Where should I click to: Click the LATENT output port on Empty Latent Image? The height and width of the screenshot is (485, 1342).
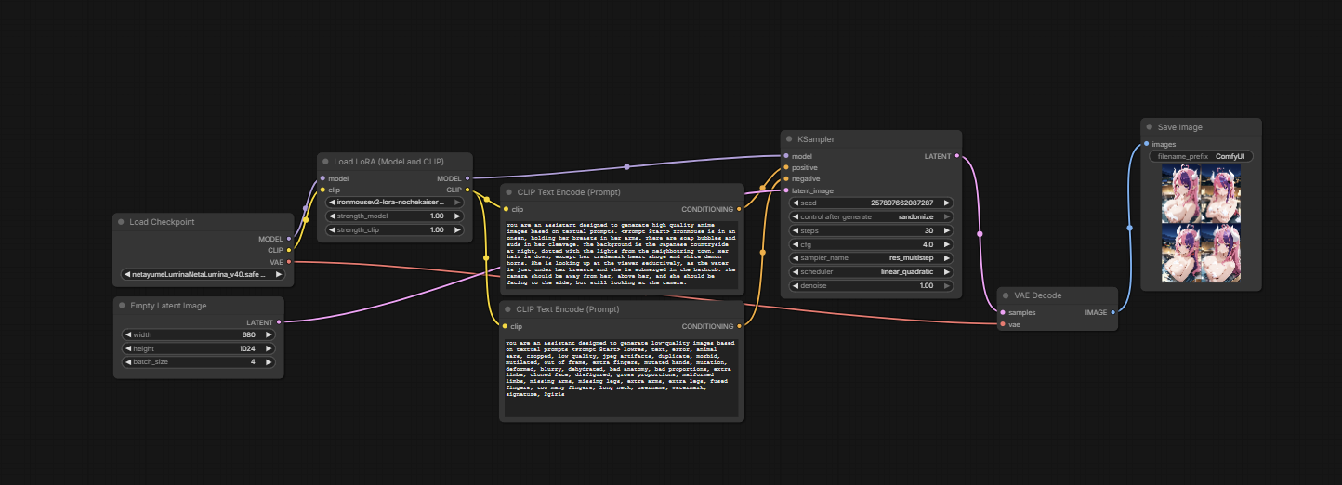click(x=279, y=322)
